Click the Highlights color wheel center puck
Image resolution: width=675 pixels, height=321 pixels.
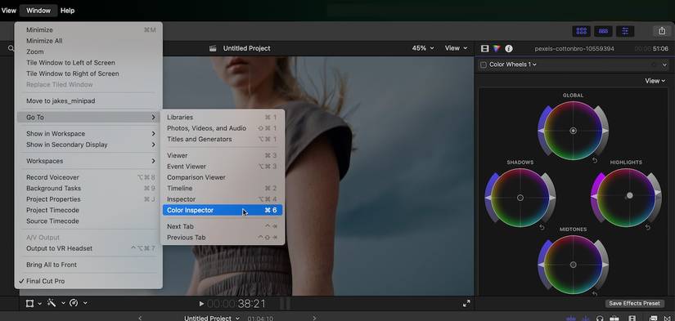629,195
